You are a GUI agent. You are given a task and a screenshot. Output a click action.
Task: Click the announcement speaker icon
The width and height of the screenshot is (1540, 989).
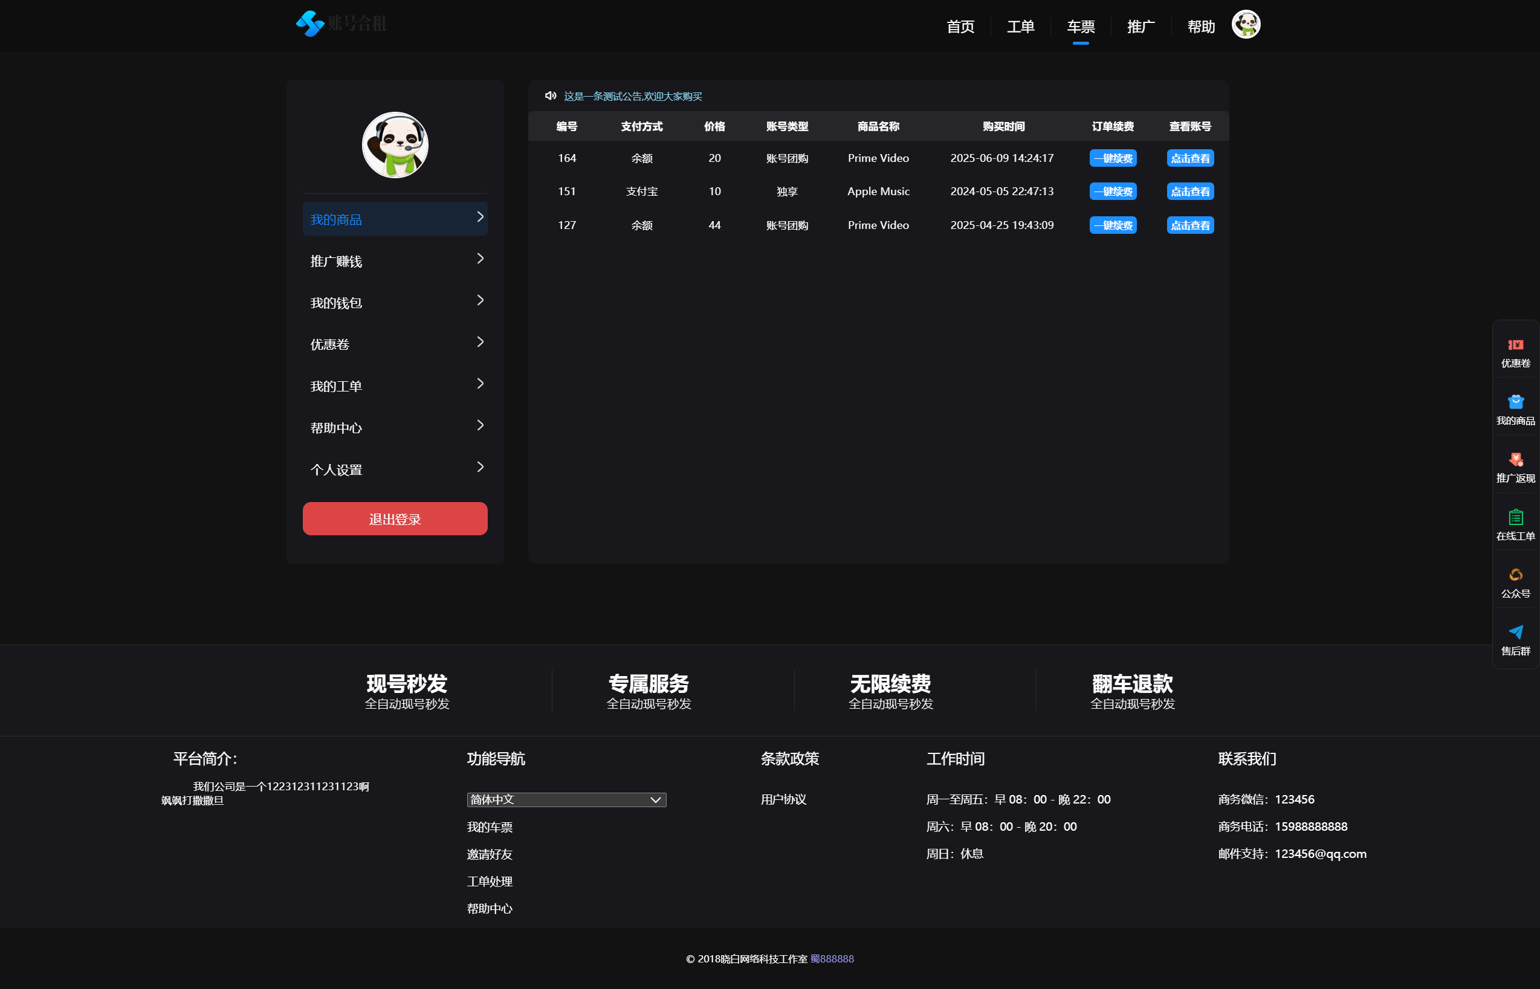550,95
